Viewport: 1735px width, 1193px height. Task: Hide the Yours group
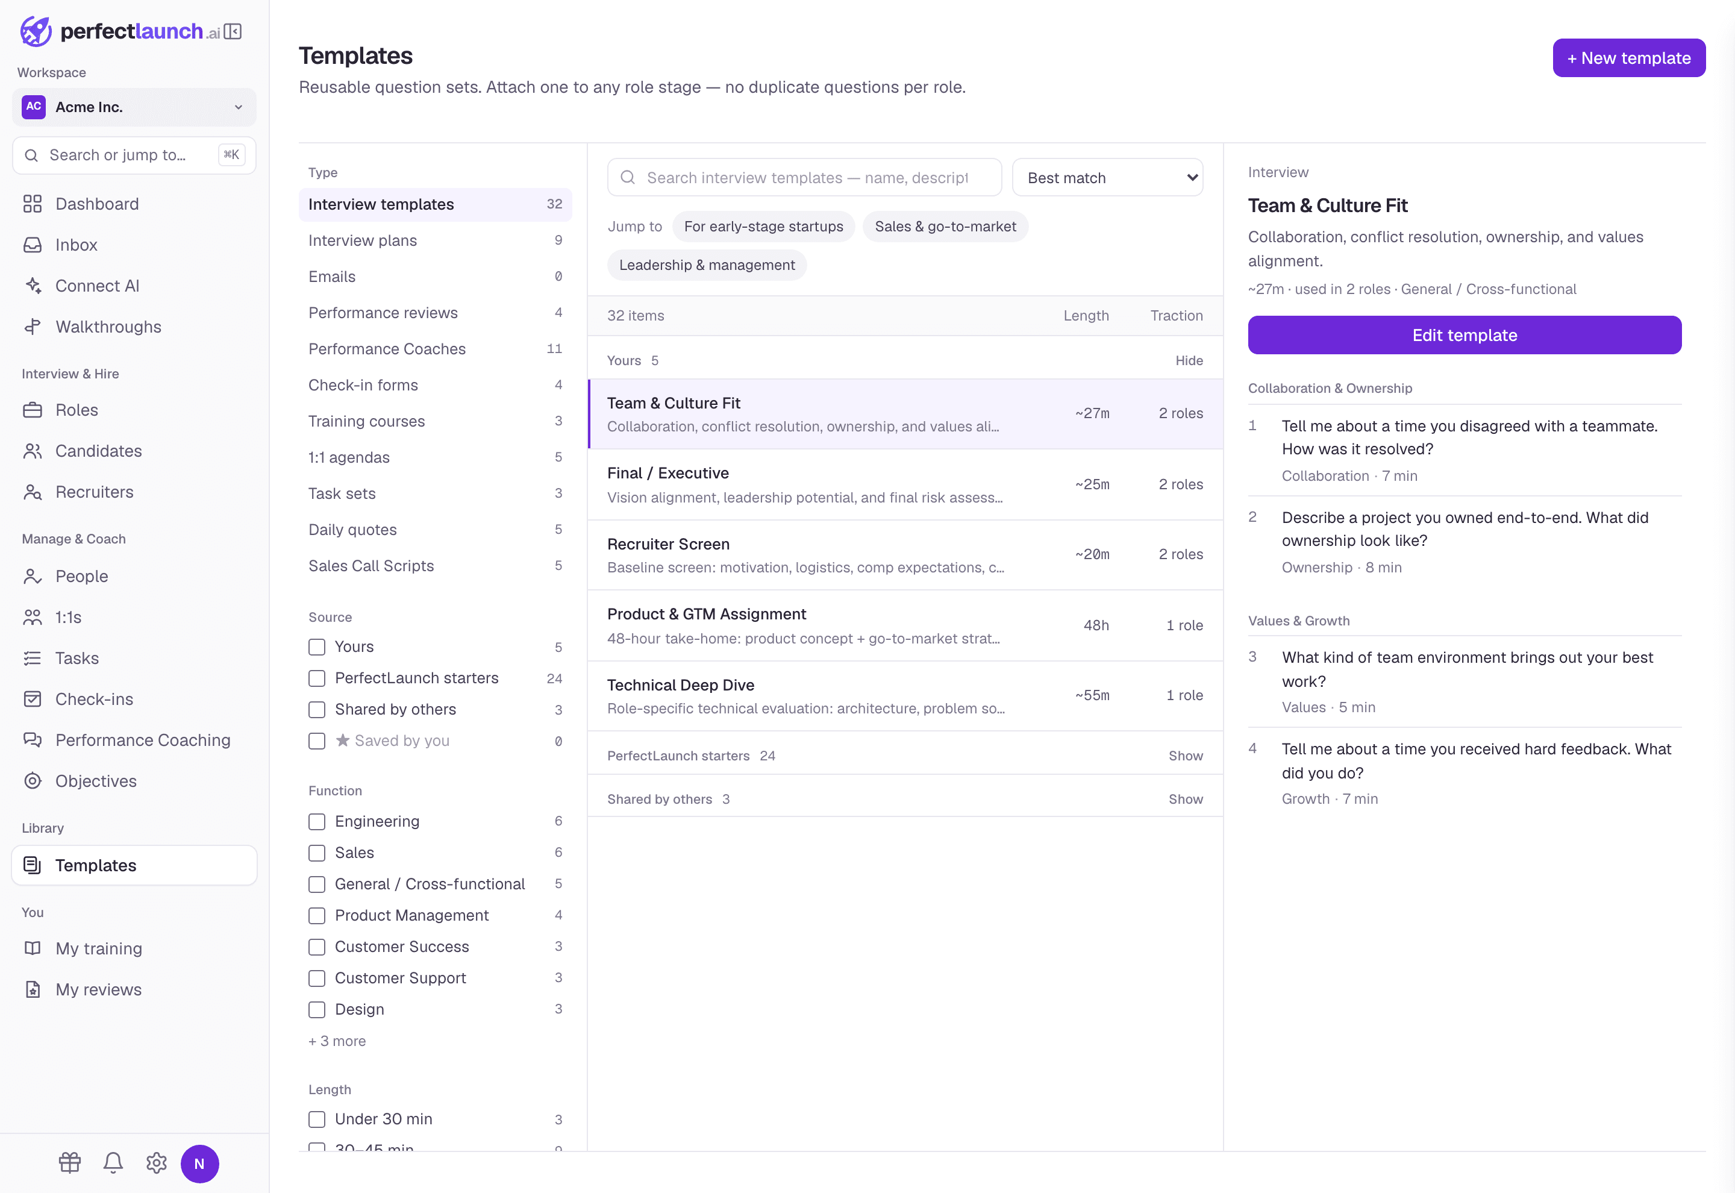point(1189,360)
